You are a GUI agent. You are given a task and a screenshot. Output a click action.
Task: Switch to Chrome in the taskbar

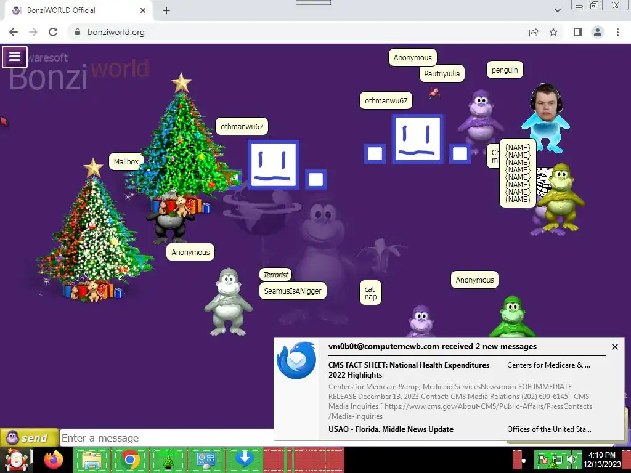click(130, 459)
